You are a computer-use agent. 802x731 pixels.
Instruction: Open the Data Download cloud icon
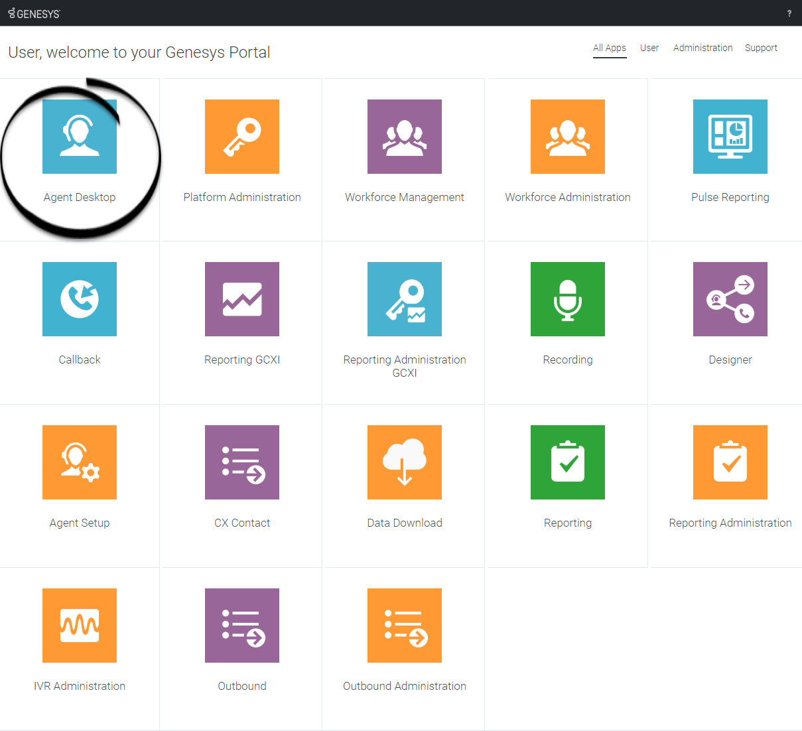pyautogui.click(x=405, y=462)
